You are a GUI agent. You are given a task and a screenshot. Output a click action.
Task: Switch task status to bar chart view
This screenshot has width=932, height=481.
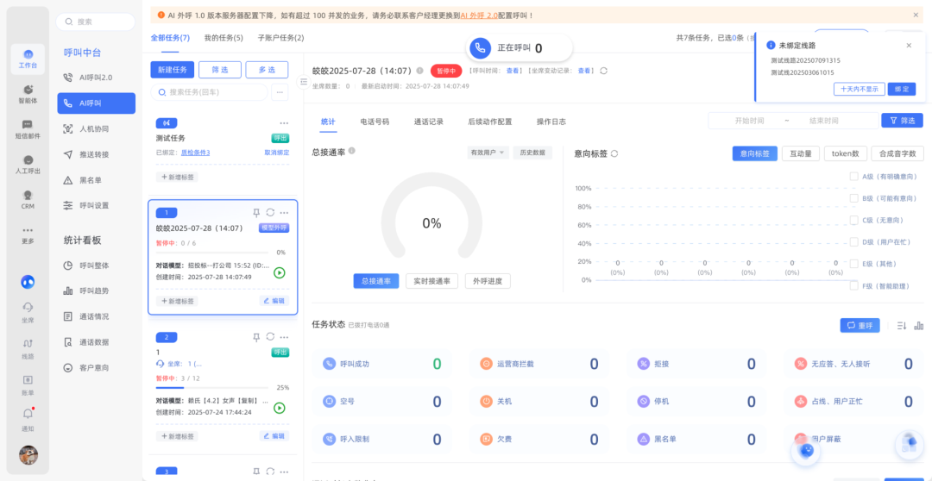918,326
